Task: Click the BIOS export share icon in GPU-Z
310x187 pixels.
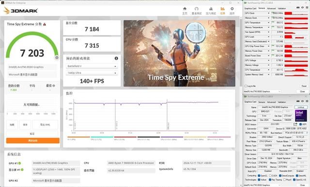Action: click(295, 124)
